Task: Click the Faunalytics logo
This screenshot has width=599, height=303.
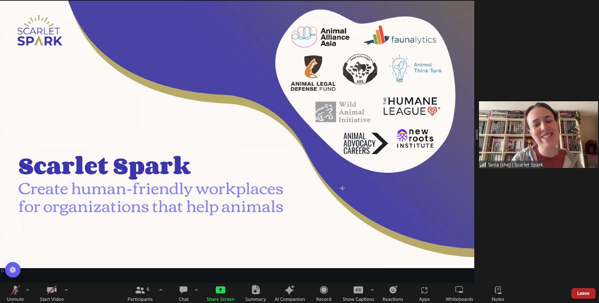Action: tap(400, 36)
